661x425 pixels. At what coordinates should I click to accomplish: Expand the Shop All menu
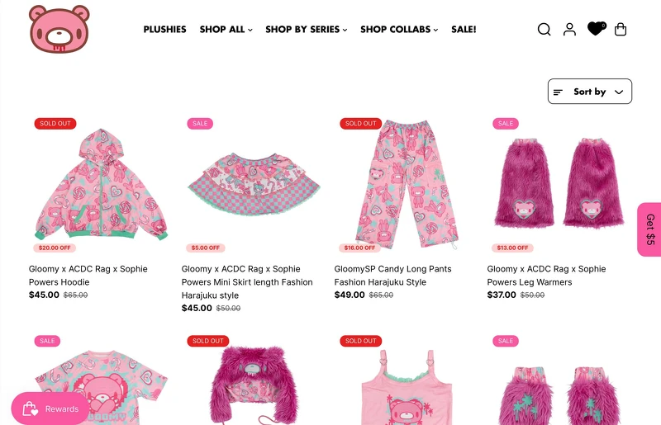226,29
